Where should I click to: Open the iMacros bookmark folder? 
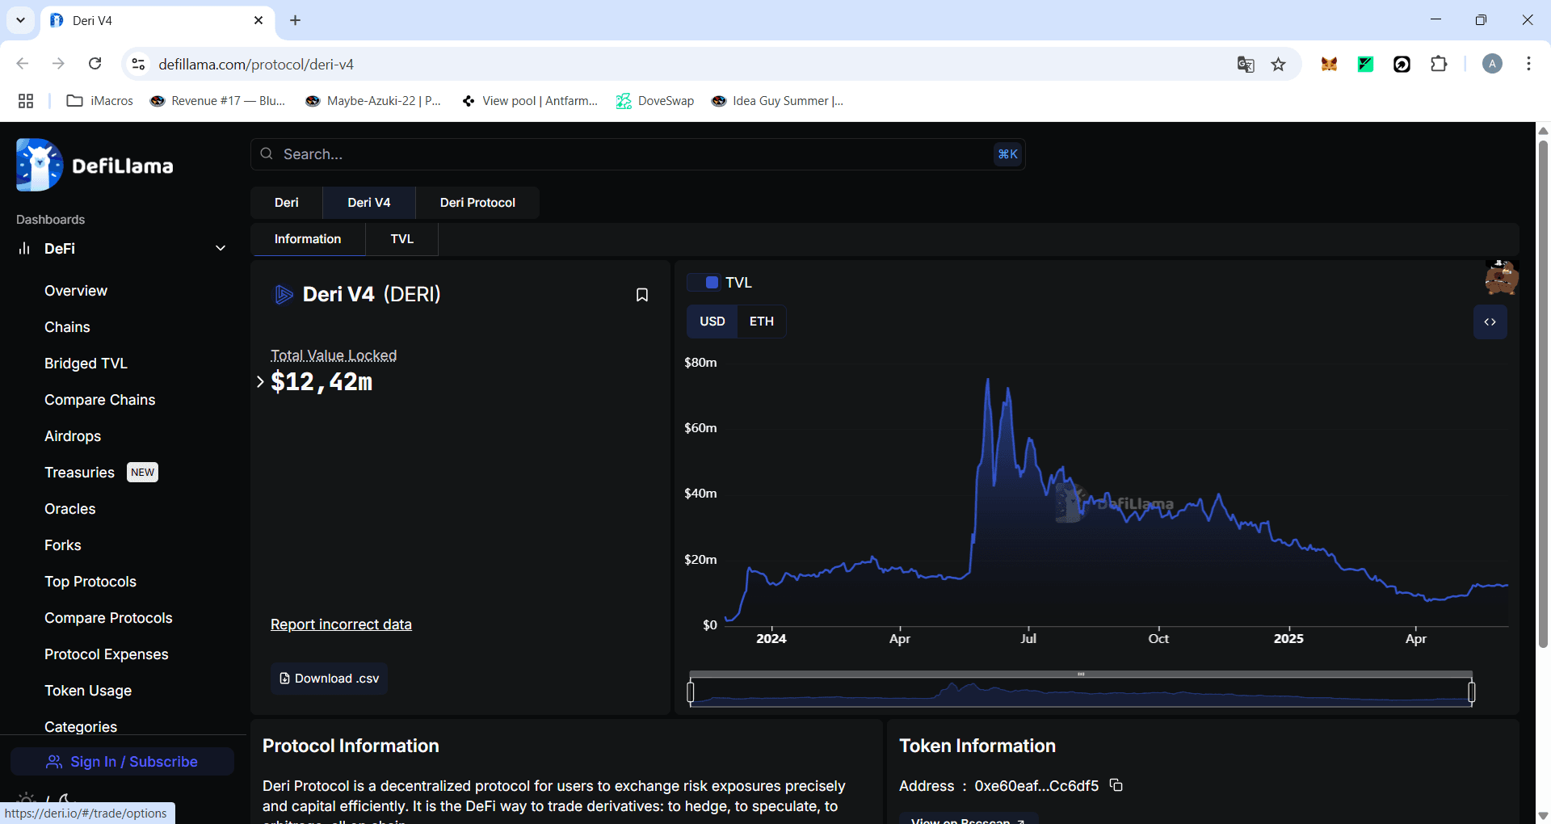(99, 101)
